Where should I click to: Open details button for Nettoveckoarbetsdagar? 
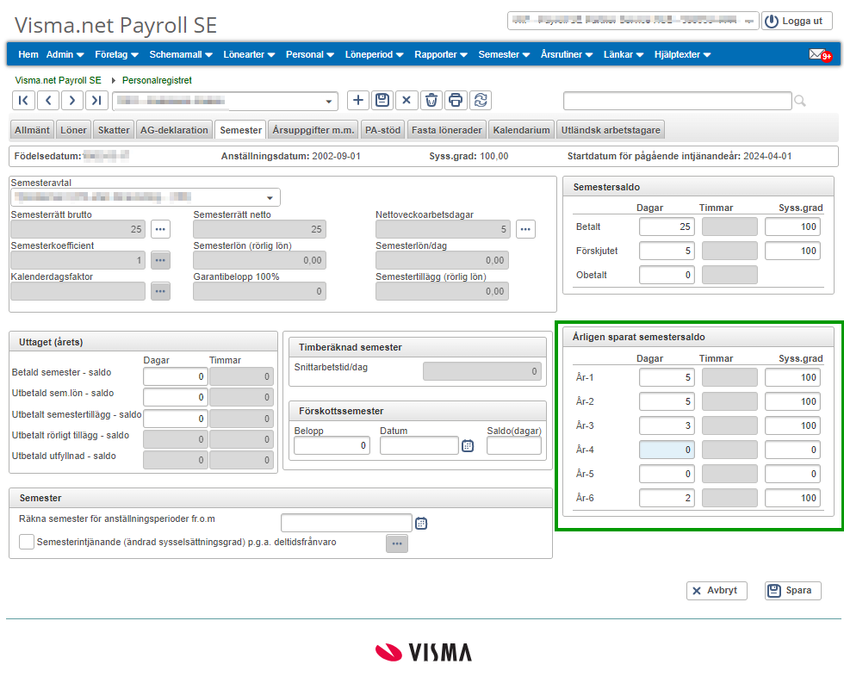525,229
